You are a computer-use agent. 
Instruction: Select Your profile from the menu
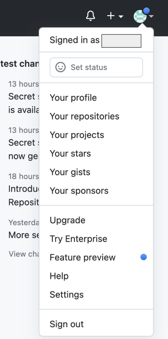pyautogui.click(x=73, y=97)
